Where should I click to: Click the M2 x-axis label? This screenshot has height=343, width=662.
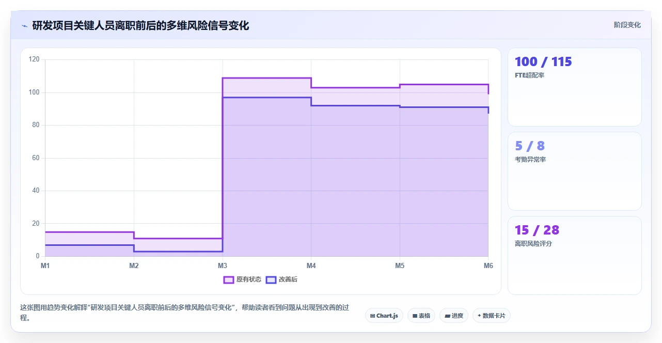[x=134, y=266]
